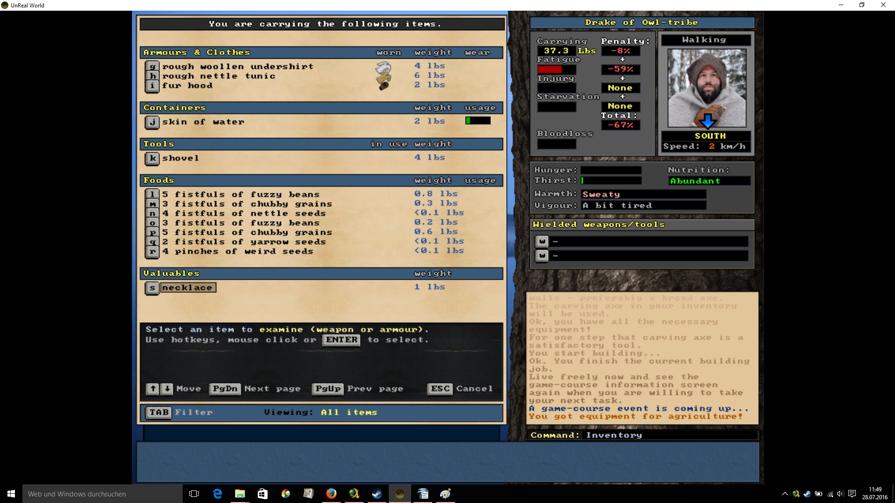Select hotkey k for the shovel
Image resolution: width=895 pixels, height=503 pixels.
tap(152, 158)
